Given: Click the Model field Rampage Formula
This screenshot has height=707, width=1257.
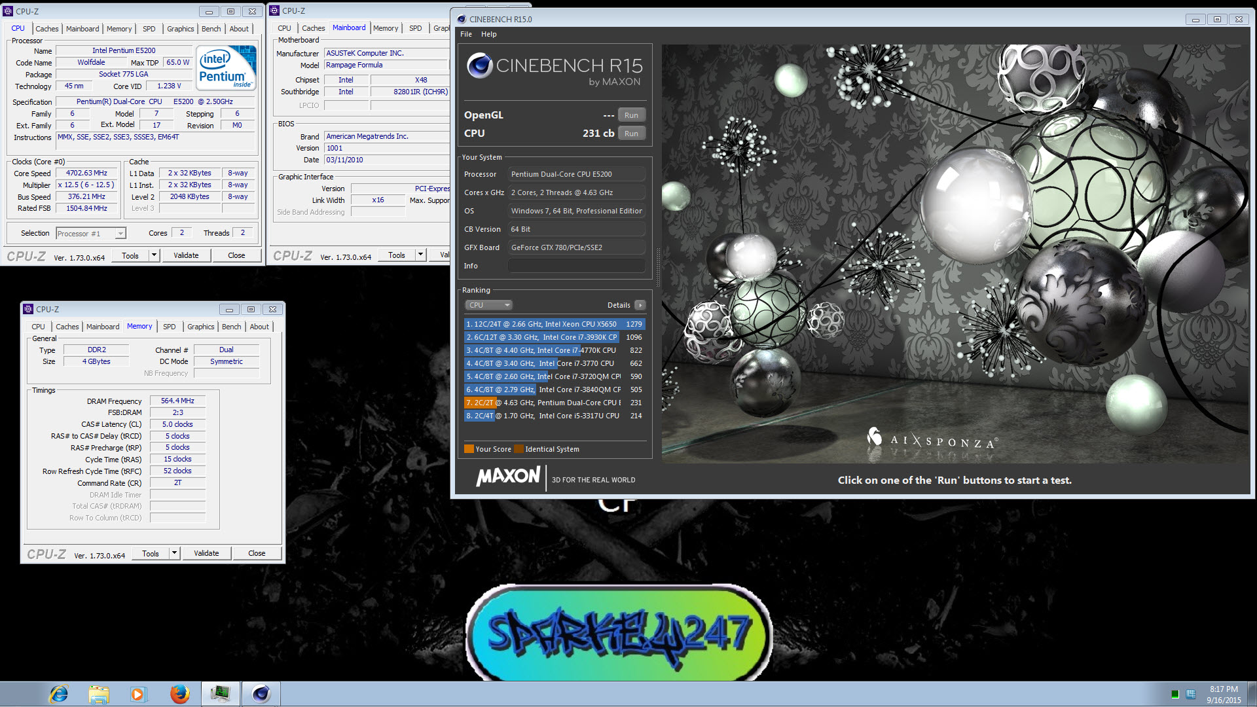Looking at the screenshot, I should pos(386,65).
